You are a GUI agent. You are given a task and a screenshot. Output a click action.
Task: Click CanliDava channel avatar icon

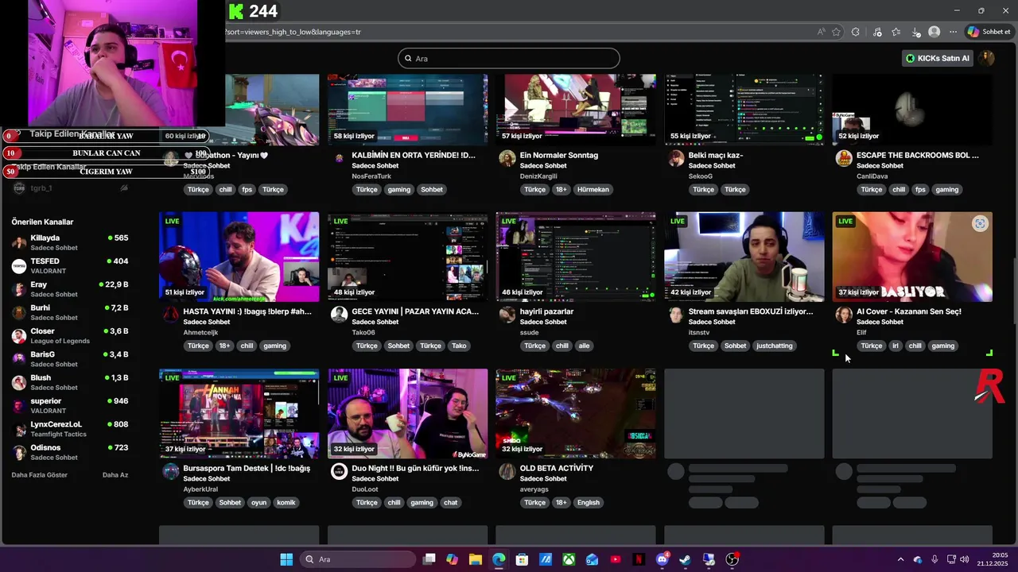pos(844,158)
